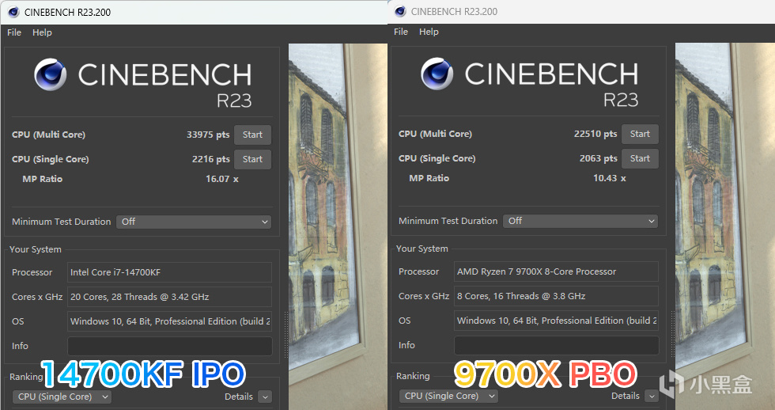This screenshot has height=410, width=775.
Task: Start Multi Core test on 9700X window
Action: point(640,134)
